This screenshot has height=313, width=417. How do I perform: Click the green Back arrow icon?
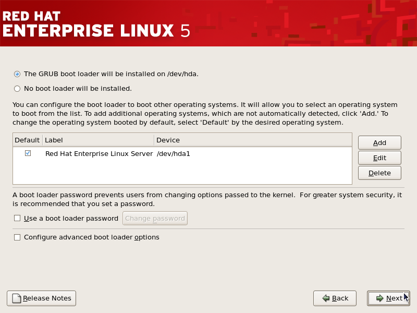click(x=326, y=298)
